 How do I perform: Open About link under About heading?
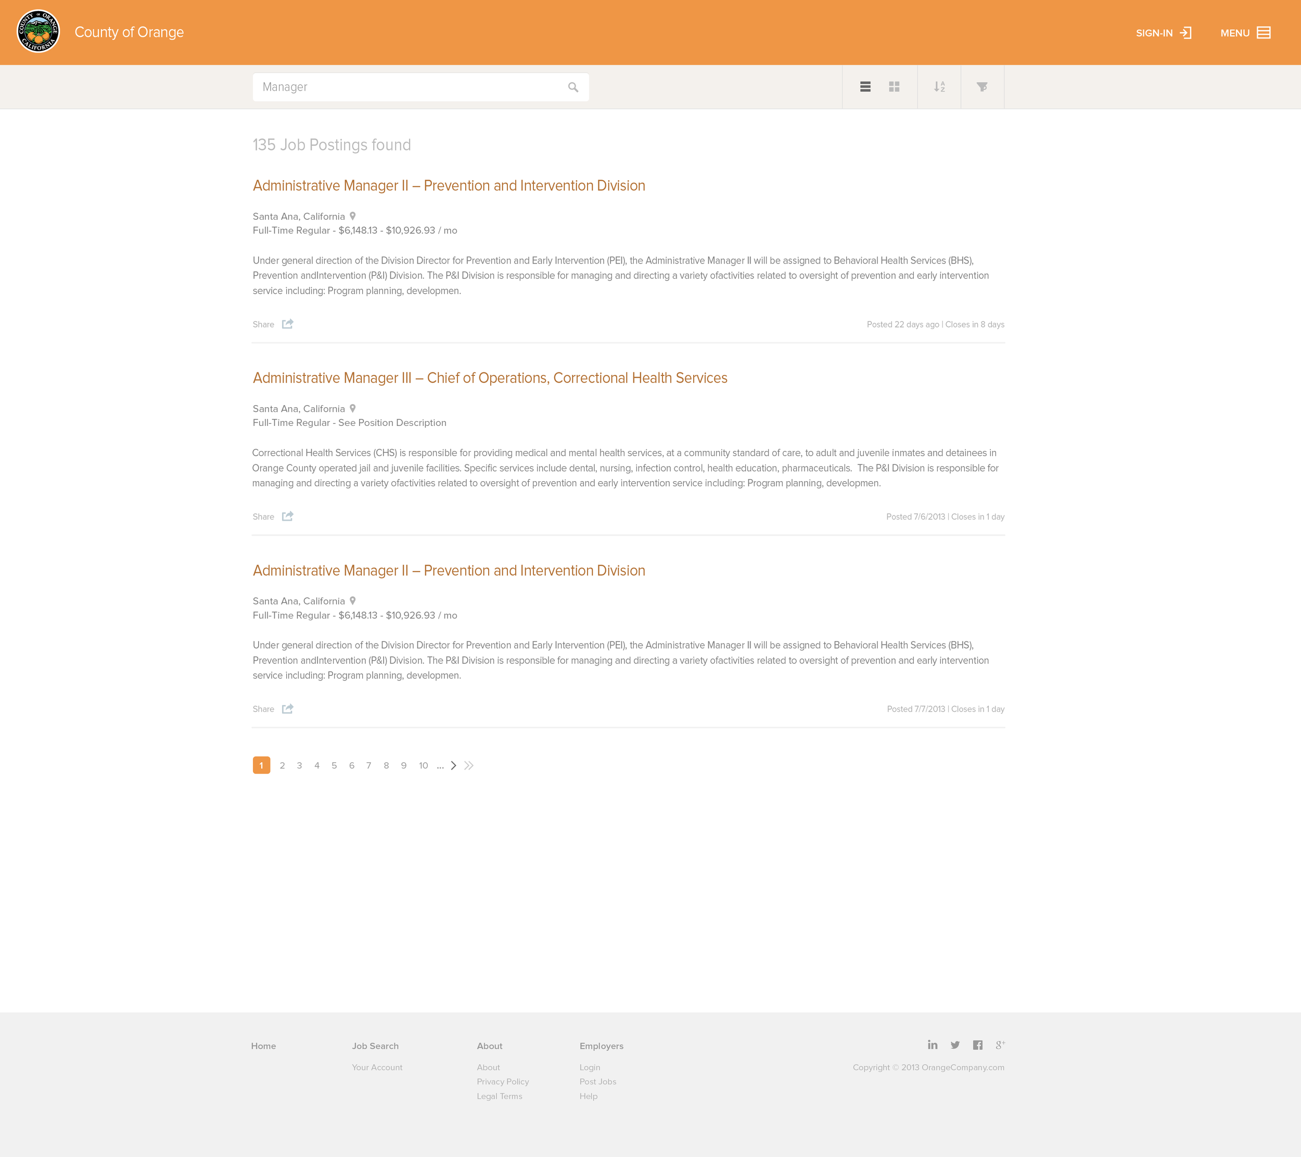click(488, 1067)
